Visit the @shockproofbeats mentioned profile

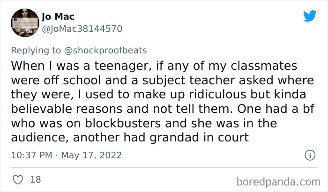click(105, 51)
